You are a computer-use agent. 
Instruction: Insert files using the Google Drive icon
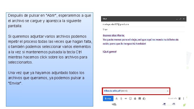tap(135, 99)
